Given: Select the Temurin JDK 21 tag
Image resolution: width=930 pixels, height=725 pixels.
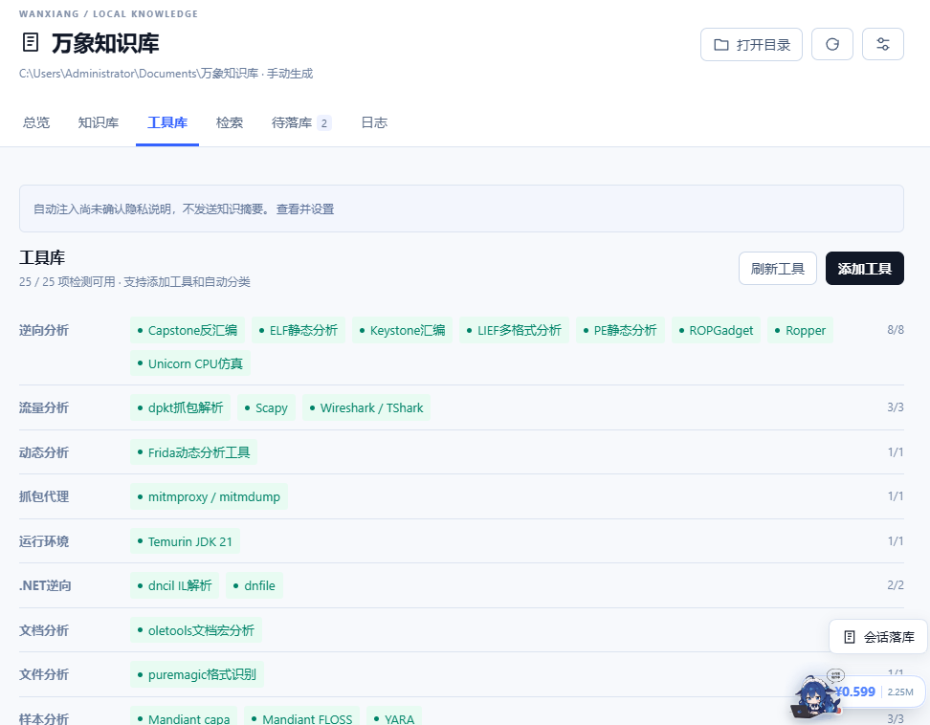Looking at the screenshot, I should 185,541.
